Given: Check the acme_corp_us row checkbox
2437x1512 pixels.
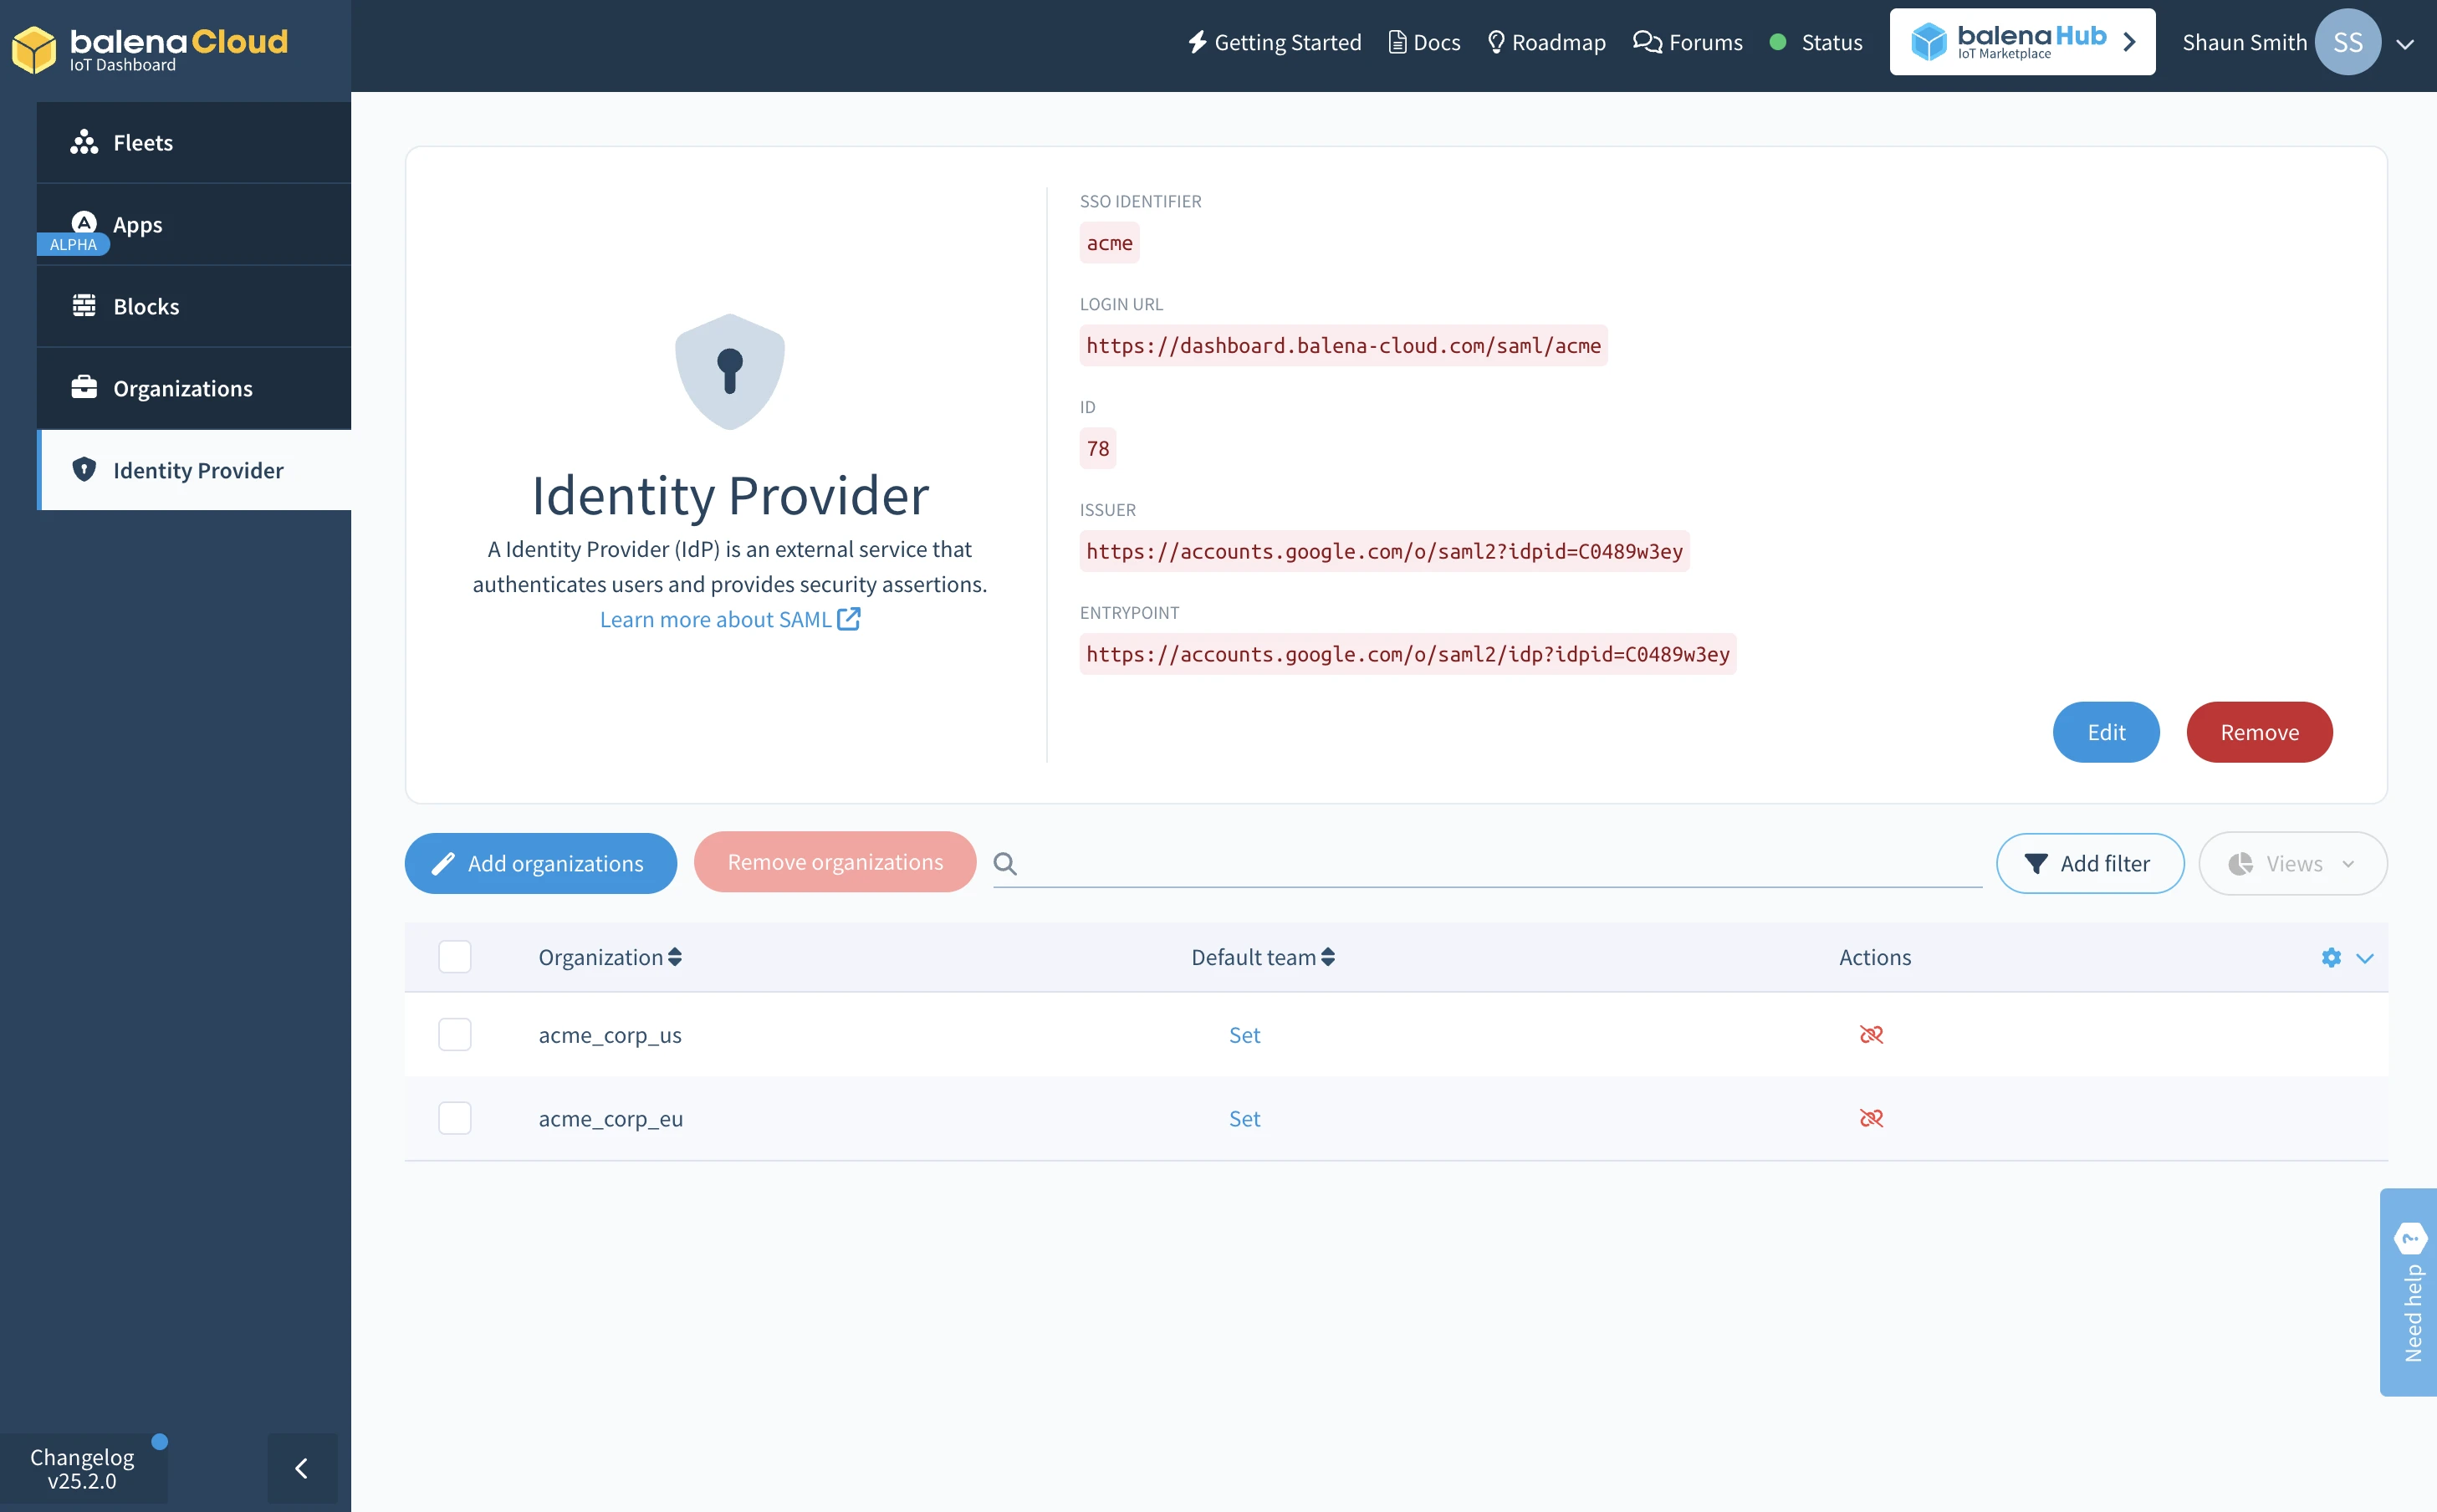Looking at the screenshot, I should (x=455, y=1035).
